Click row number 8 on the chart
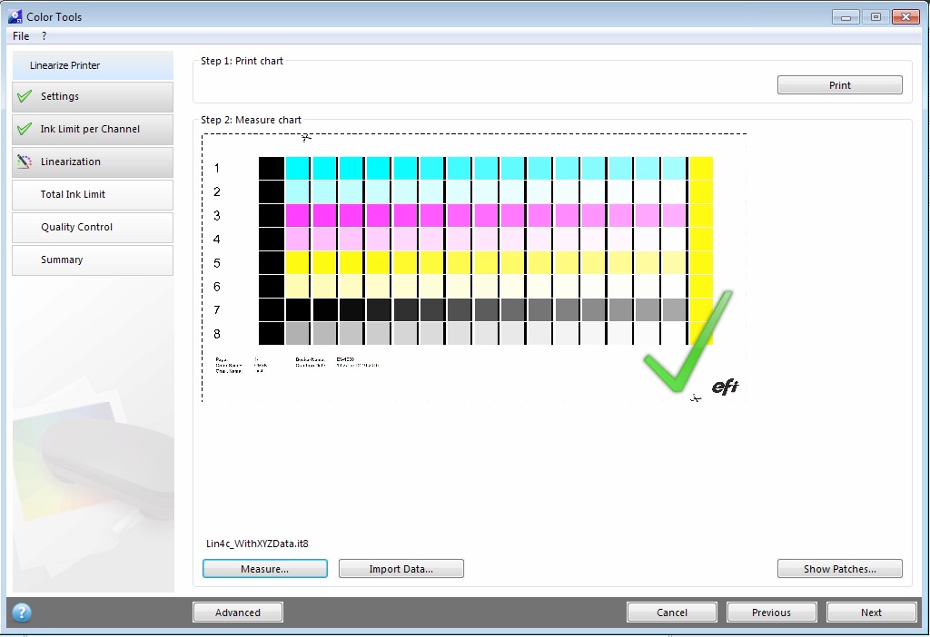This screenshot has height=637, width=930. click(x=217, y=334)
